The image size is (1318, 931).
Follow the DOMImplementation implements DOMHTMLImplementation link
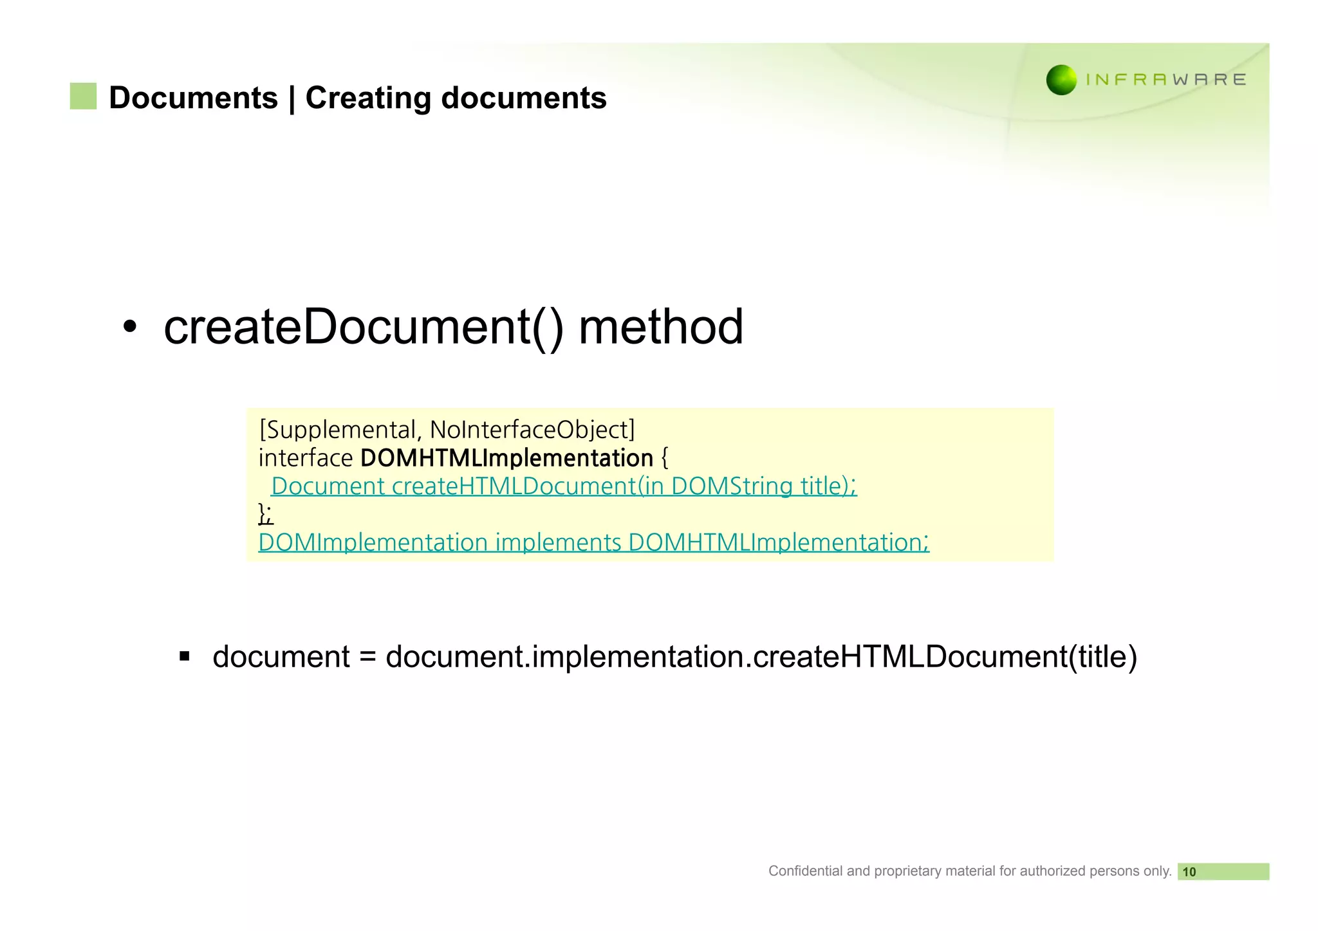click(x=593, y=542)
